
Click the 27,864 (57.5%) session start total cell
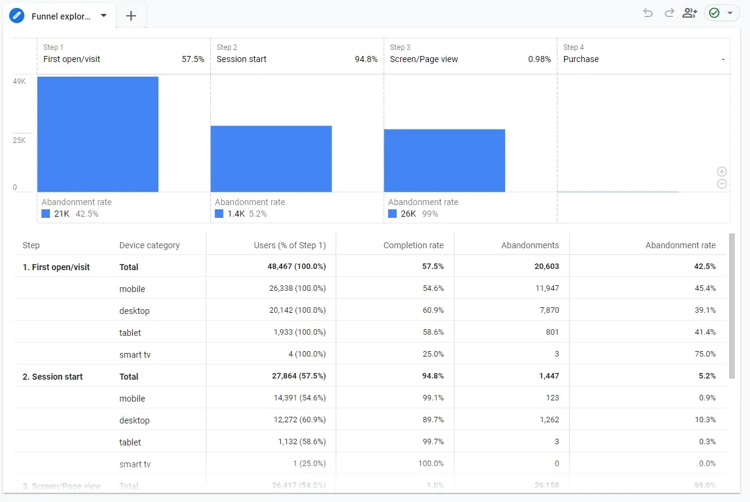(299, 376)
